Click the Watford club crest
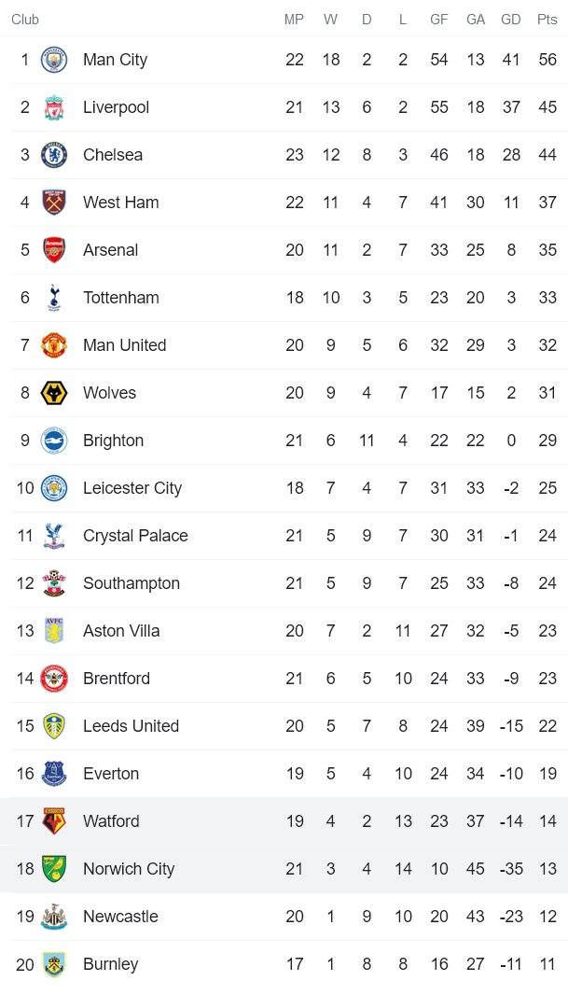568x995 pixels. 55,820
